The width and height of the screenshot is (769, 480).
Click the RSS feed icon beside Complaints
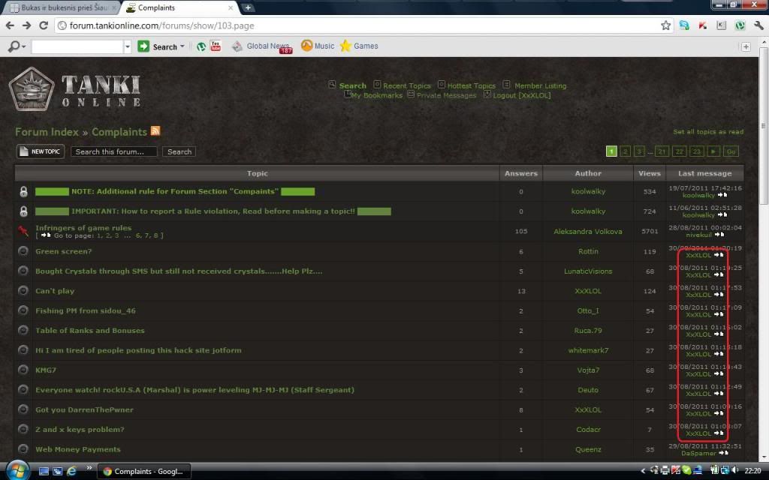pos(155,131)
